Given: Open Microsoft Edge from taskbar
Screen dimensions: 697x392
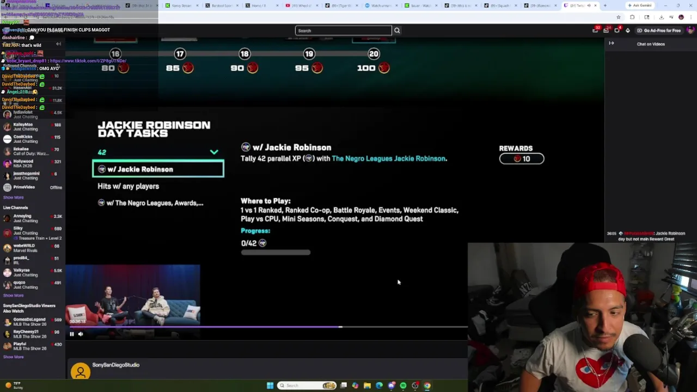Looking at the screenshot, I should point(379,385).
